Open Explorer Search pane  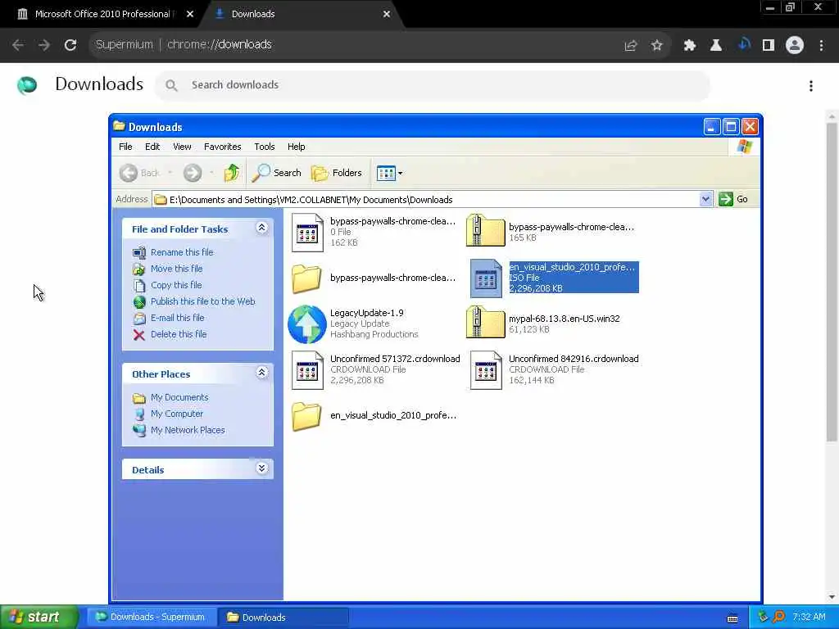point(277,173)
